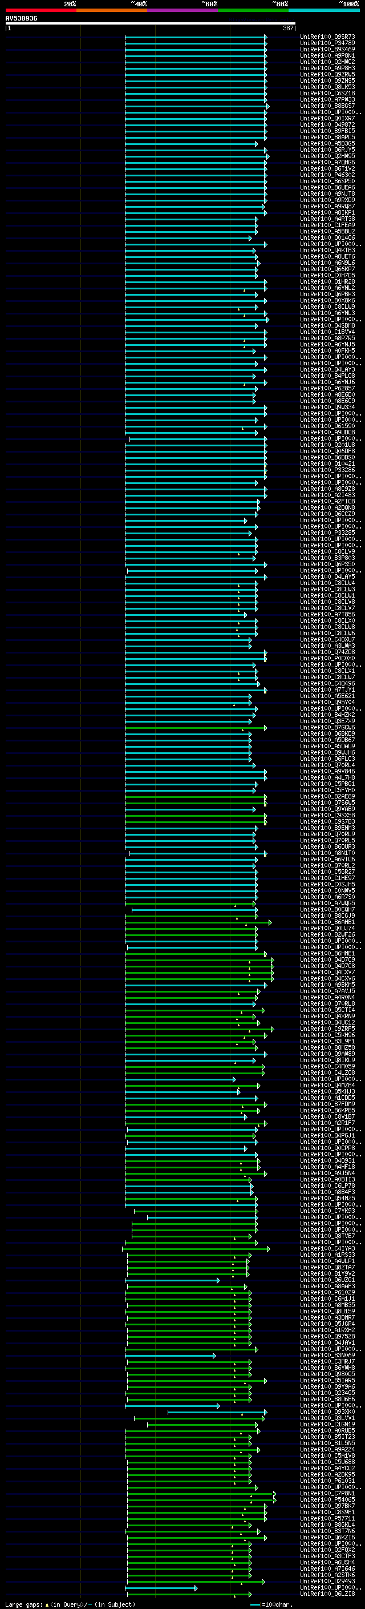Select the UniRef100_B2AE89 label
Screen dimensions: 365x1609
tap(327, 796)
